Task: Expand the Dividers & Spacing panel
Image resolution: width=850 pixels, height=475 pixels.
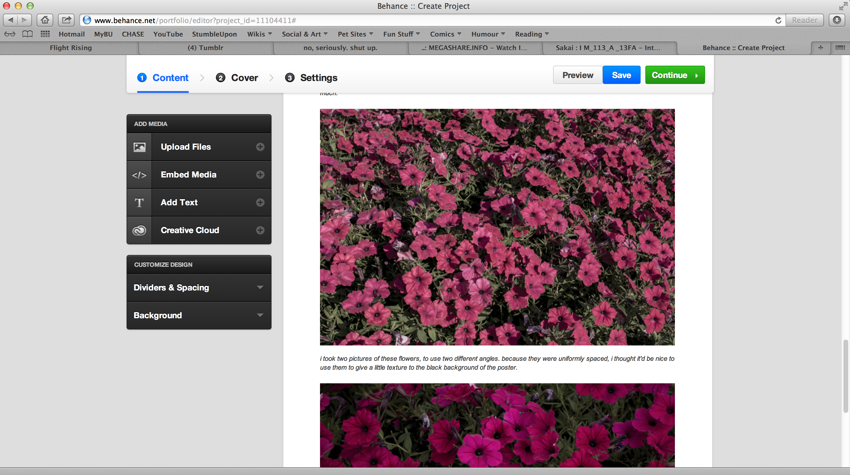Action: point(199,287)
